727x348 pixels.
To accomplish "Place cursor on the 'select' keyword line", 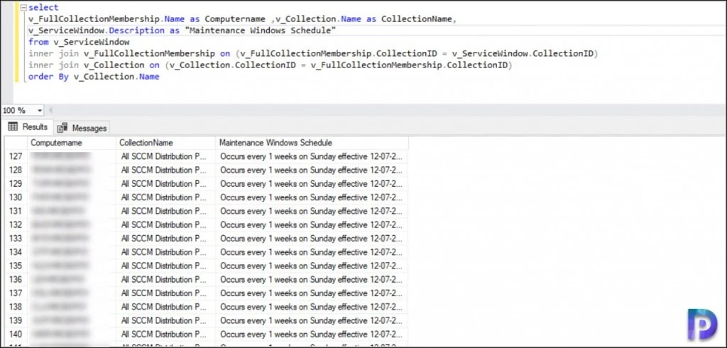I will click(43, 7).
